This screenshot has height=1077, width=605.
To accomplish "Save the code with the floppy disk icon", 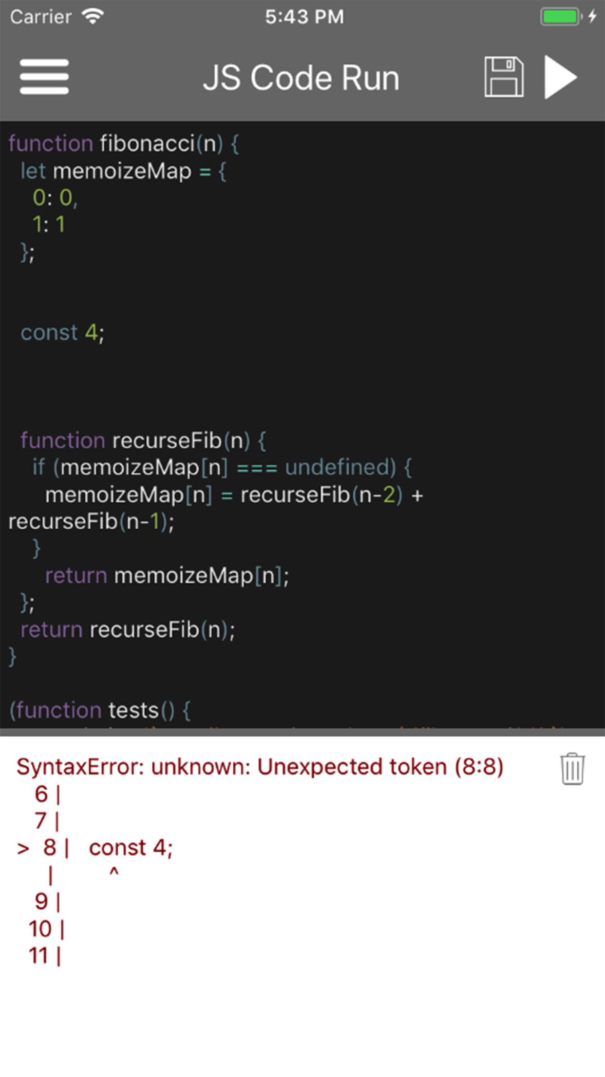I will coord(504,77).
